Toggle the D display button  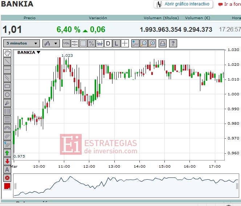108,43
